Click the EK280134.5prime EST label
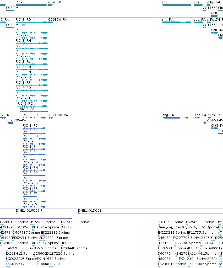223x268 pixels. click(x=14, y=222)
